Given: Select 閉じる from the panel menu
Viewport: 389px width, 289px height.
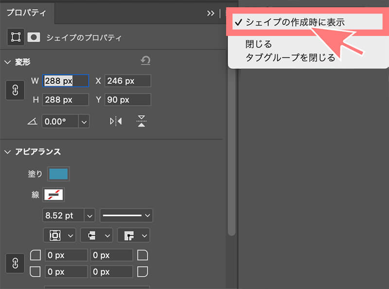Looking at the screenshot, I should 258,45.
